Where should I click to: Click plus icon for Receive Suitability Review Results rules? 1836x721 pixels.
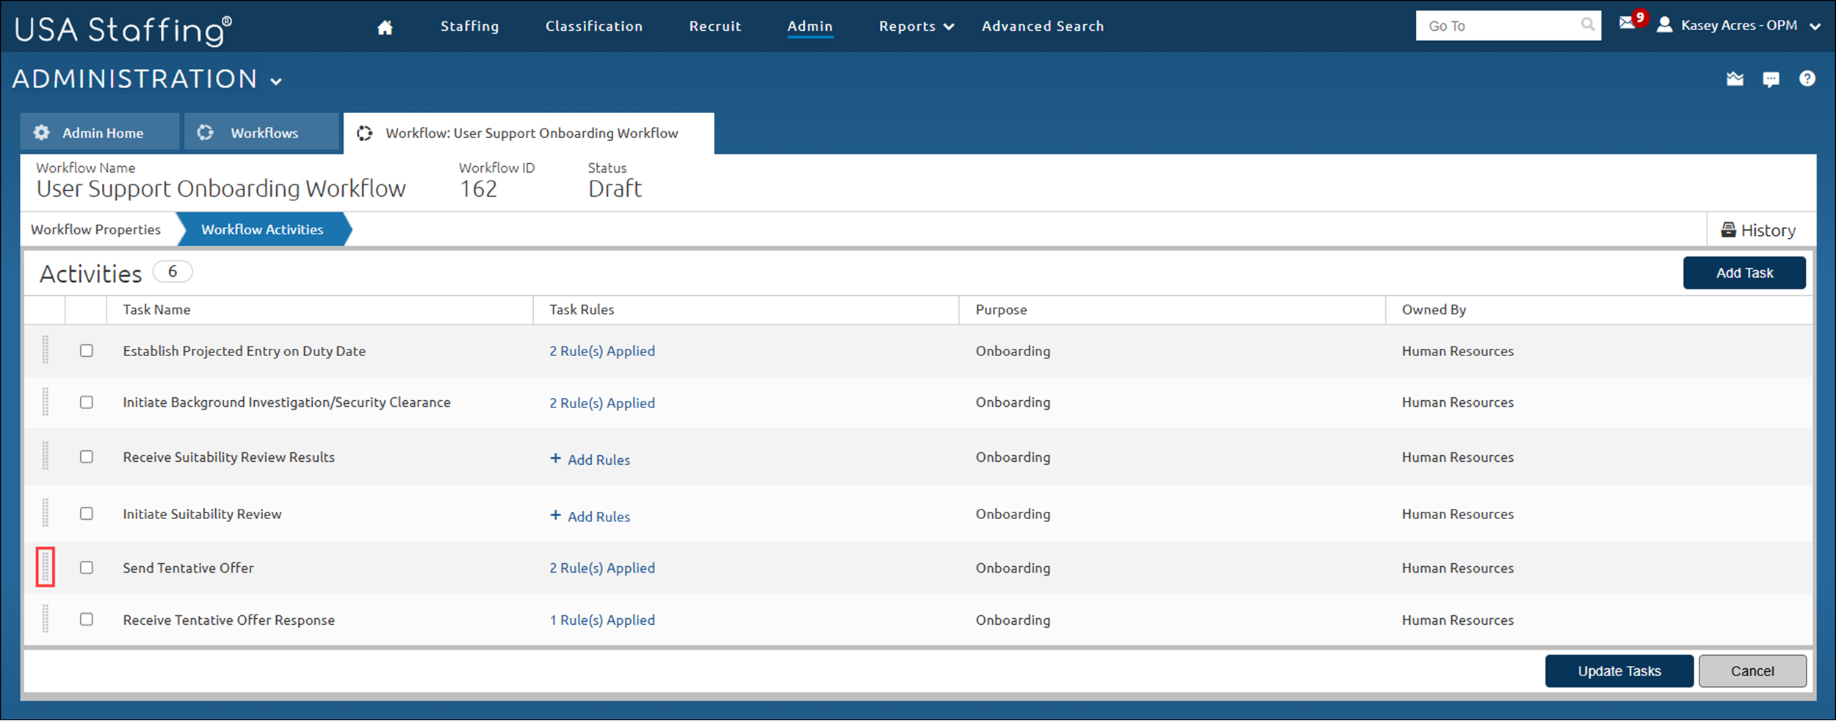tap(555, 458)
